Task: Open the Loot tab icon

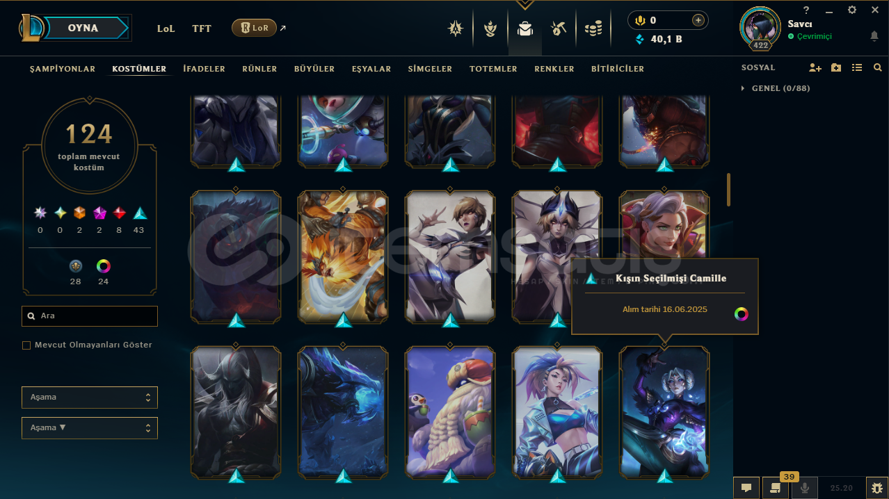Action: (558, 28)
